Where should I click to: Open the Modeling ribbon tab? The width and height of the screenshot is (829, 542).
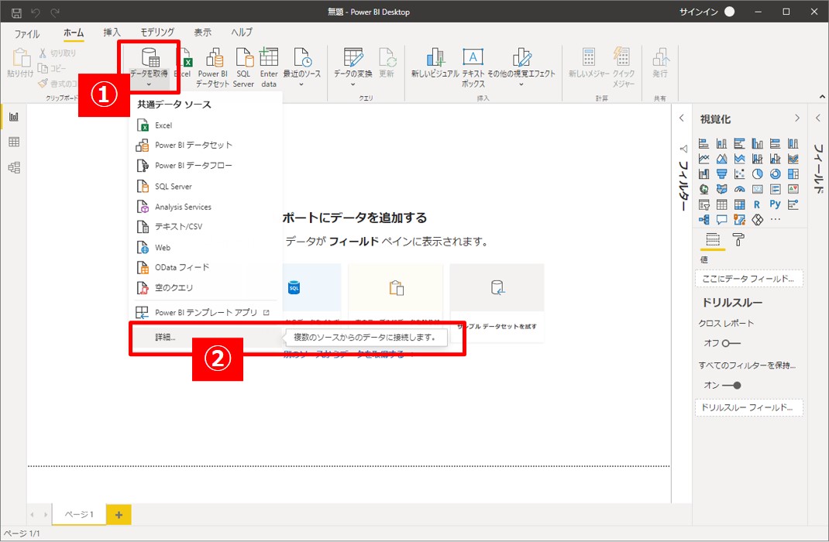pyautogui.click(x=157, y=33)
